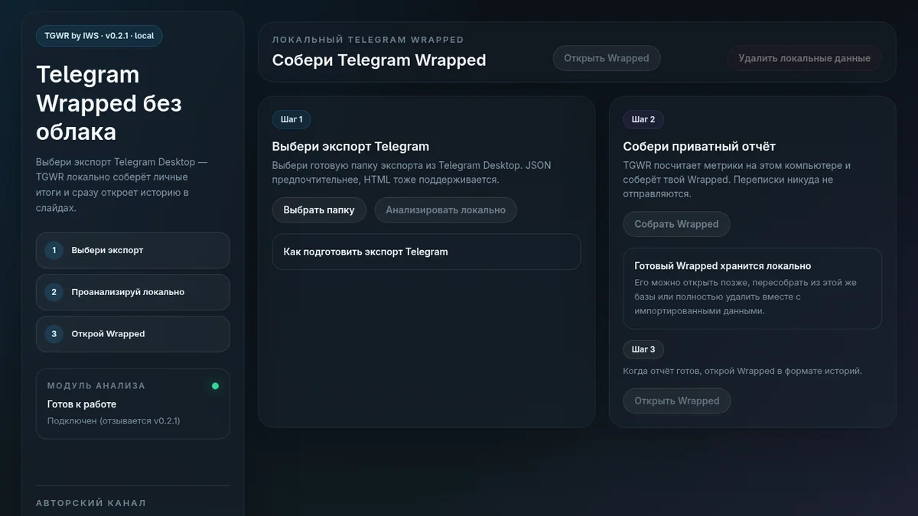Click 'Telegram Wrapped без облака' title
The image size is (918, 516).
tap(109, 103)
